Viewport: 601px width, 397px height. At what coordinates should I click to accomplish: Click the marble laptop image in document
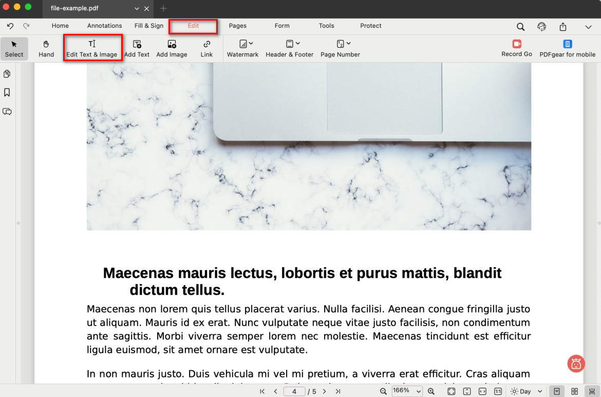point(309,146)
